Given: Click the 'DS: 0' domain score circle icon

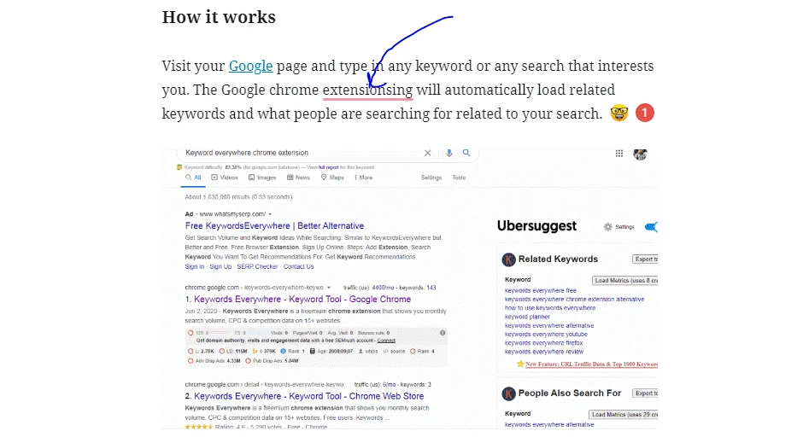Looking at the screenshot, I should click(191, 334).
